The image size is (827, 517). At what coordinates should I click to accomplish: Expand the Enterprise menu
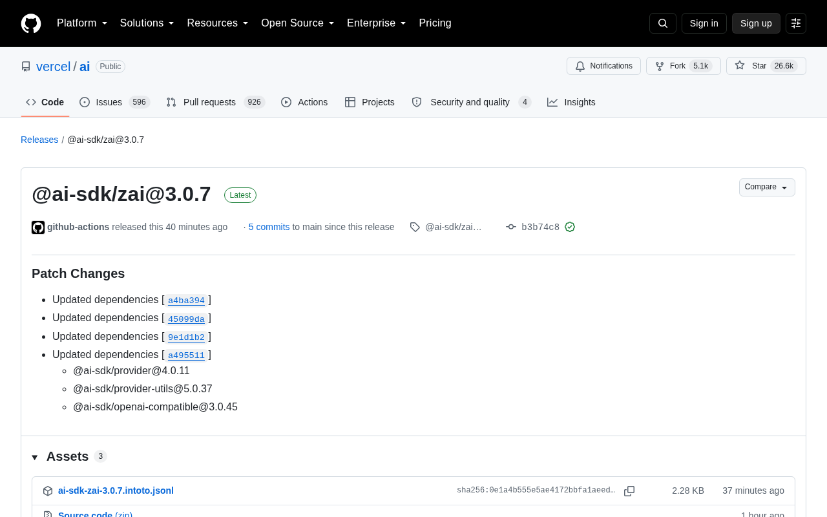pos(377,23)
